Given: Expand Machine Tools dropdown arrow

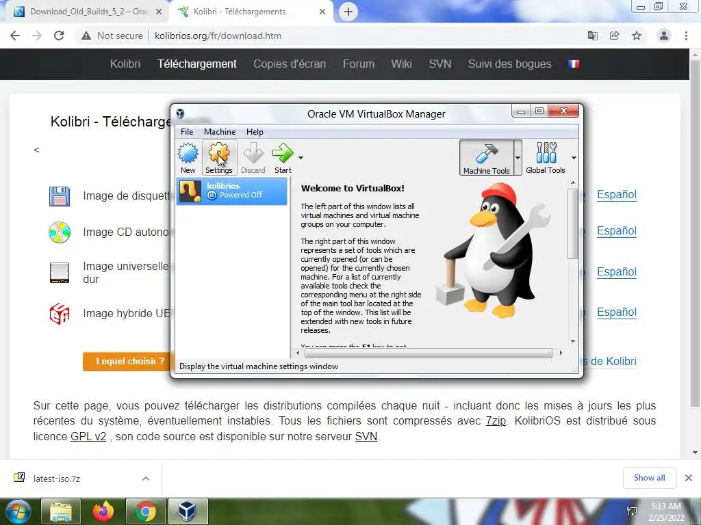Looking at the screenshot, I should tap(518, 158).
